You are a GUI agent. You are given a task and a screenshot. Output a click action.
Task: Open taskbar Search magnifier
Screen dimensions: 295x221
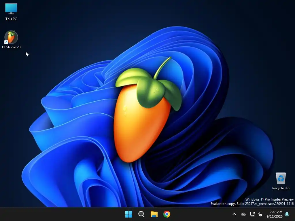[x=141, y=214]
